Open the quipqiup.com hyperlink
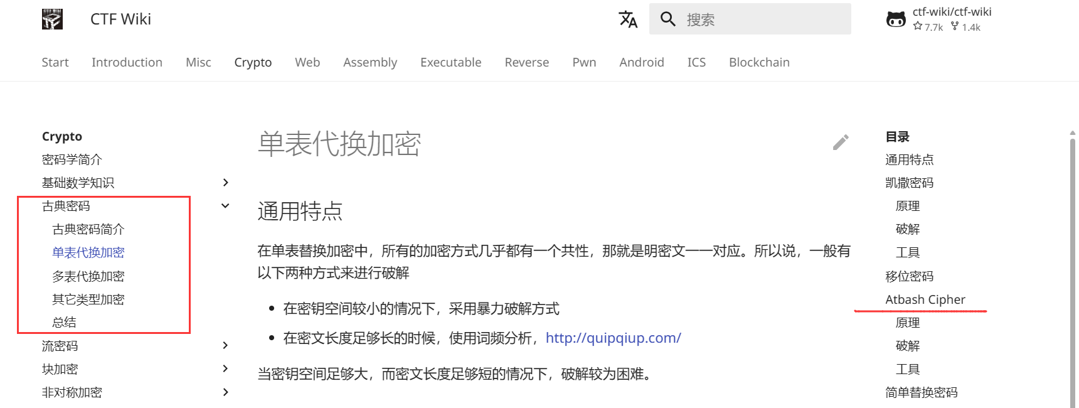This screenshot has height=408, width=1079. tap(614, 338)
